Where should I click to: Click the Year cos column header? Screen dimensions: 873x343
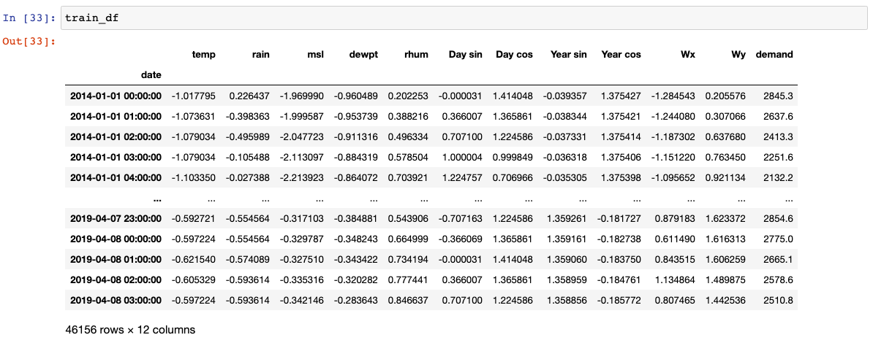tap(621, 55)
